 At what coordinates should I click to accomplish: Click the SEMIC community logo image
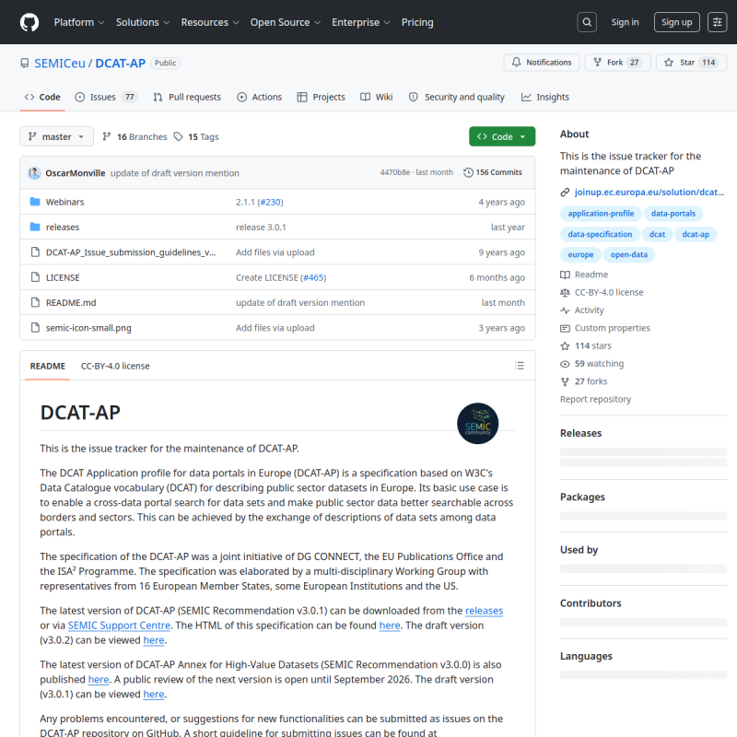(477, 423)
